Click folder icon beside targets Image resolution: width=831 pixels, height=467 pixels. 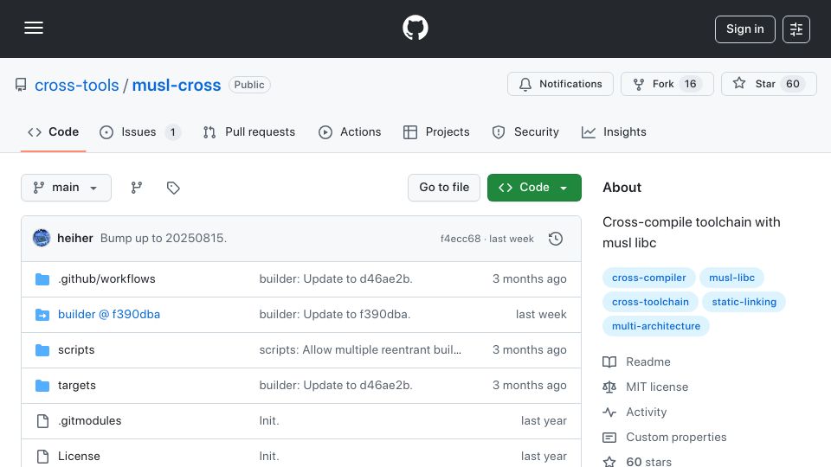point(42,386)
